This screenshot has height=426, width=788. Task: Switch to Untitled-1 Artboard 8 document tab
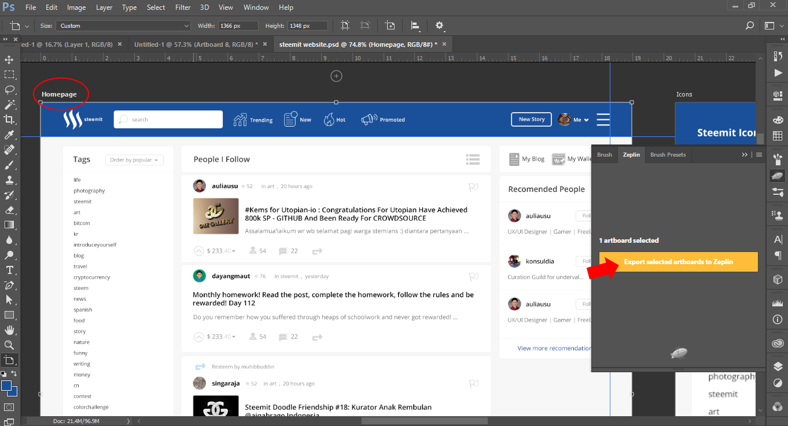click(x=196, y=44)
